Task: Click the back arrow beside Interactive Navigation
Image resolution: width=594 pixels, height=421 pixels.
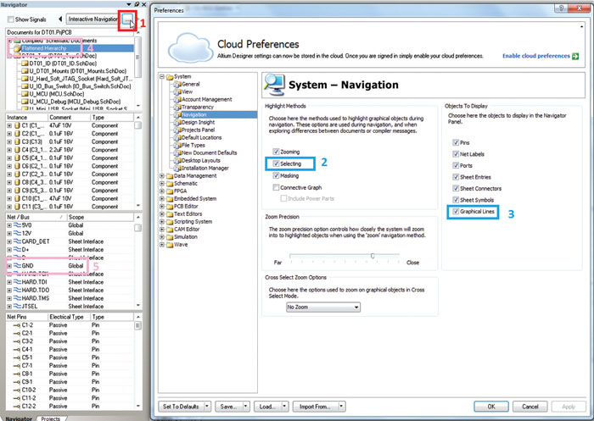Action: tap(60, 19)
